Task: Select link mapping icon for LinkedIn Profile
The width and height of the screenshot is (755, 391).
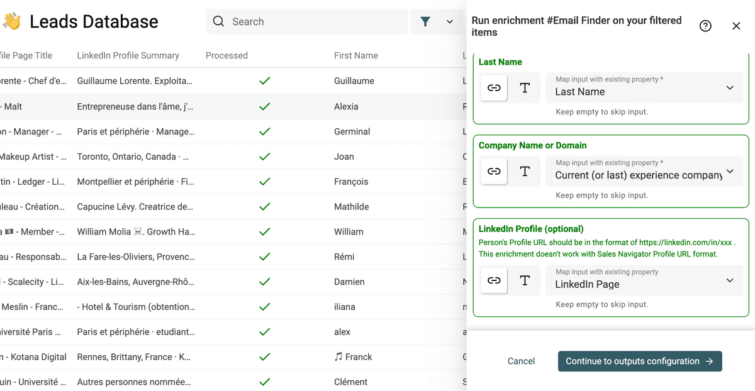Action: (495, 280)
